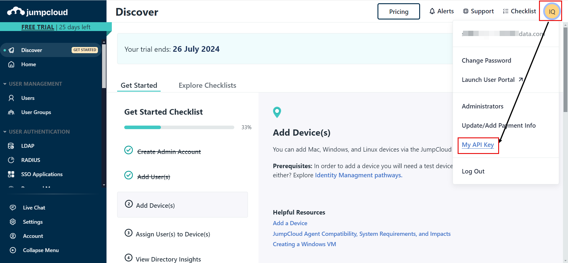The image size is (568, 263).
Task: Click the Pricing button
Action: [x=398, y=12]
